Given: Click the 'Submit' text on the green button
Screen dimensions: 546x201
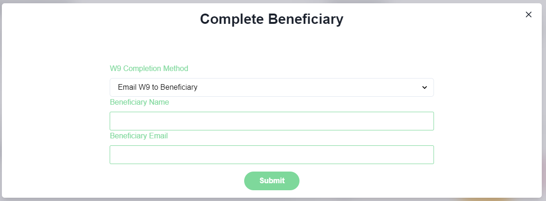Looking at the screenshot, I should (272, 181).
